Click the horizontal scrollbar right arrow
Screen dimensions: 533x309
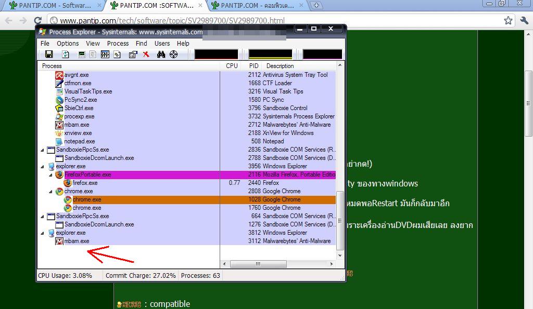point(332,264)
